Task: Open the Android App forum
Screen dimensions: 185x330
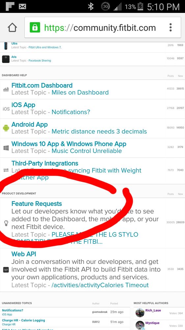Action: coord(30,125)
